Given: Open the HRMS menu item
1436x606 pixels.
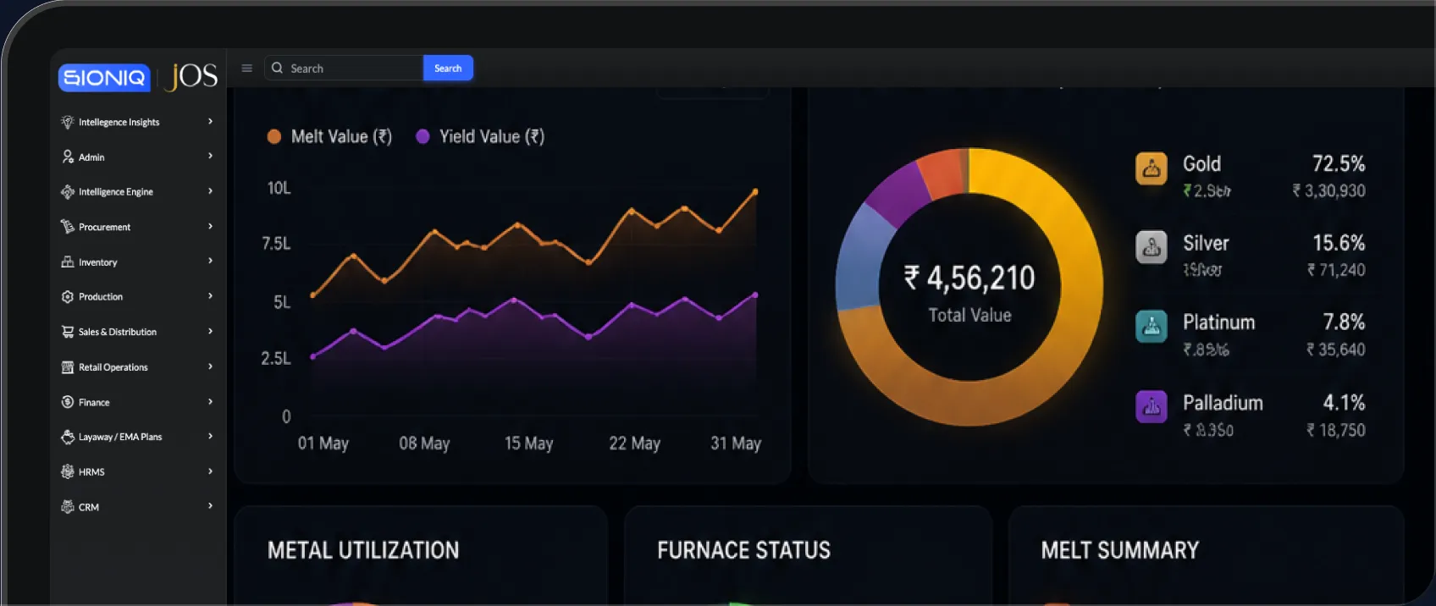Looking at the screenshot, I should [x=137, y=472].
